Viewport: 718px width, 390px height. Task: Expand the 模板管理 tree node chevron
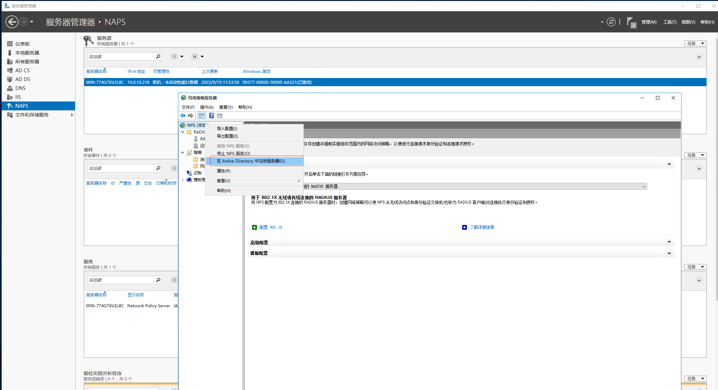(183, 180)
